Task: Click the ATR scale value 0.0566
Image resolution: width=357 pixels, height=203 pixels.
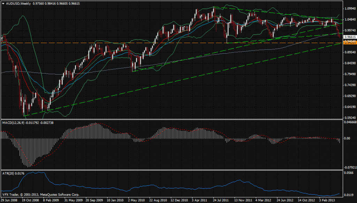Action: 348,172
